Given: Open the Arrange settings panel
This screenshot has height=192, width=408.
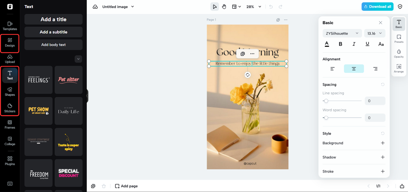Looking at the screenshot, I should [x=399, y=68].
